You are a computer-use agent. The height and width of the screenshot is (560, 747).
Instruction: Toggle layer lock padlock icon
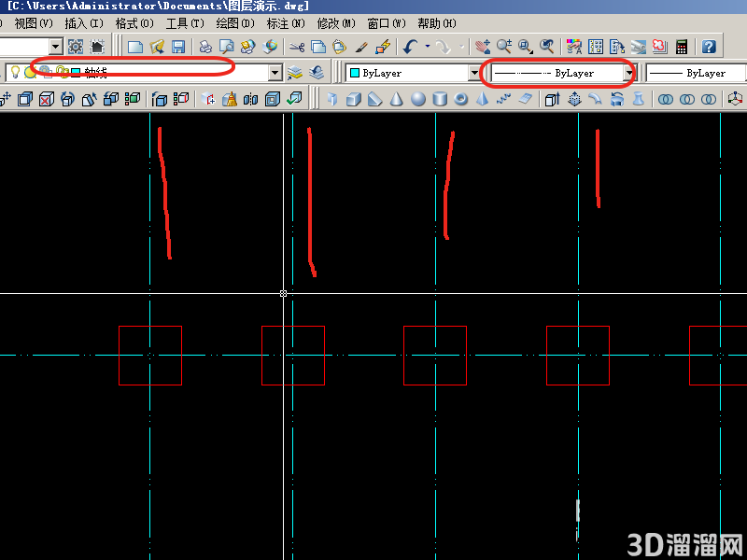pos(61,72)
